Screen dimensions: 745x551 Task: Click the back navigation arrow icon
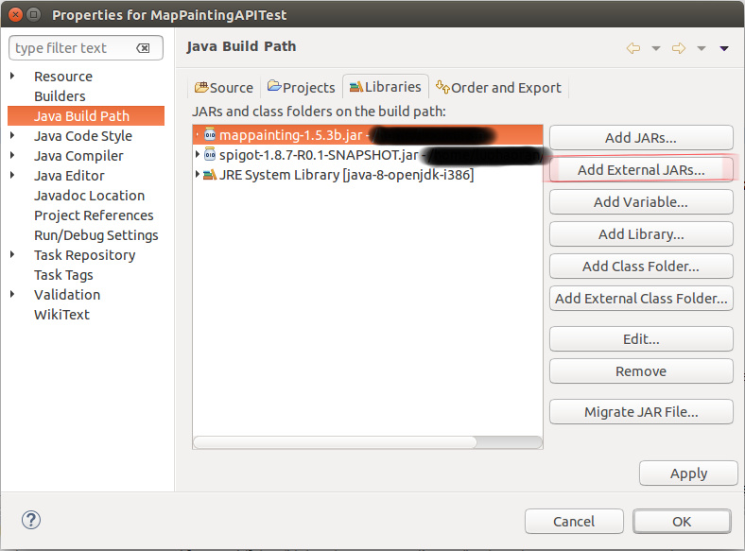633,48
